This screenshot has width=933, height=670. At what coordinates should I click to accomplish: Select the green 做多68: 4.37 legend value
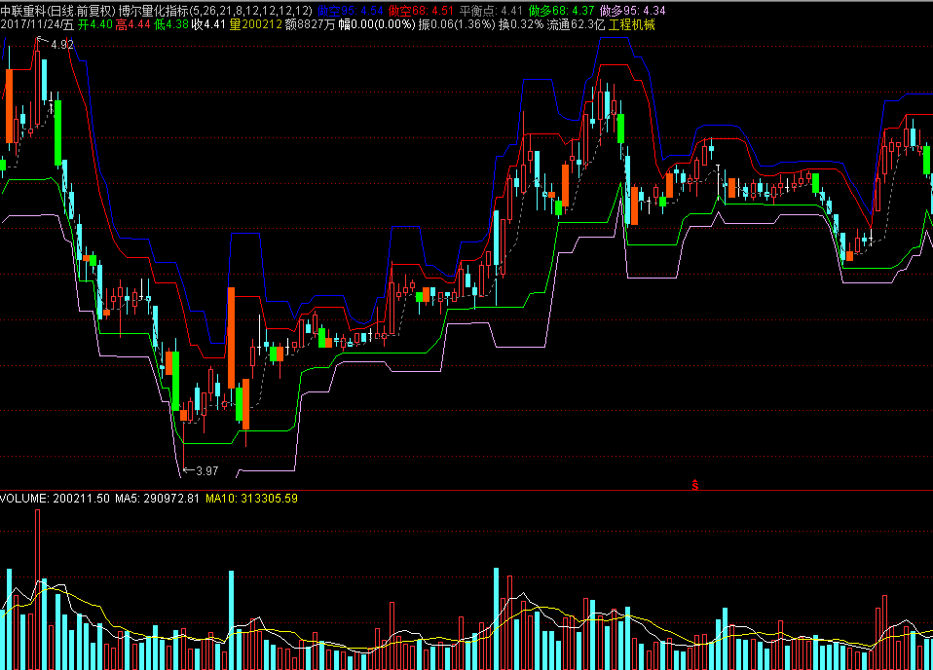tap(562, 10)
